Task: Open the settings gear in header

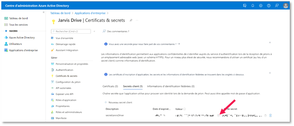Action: pos(260,6)
